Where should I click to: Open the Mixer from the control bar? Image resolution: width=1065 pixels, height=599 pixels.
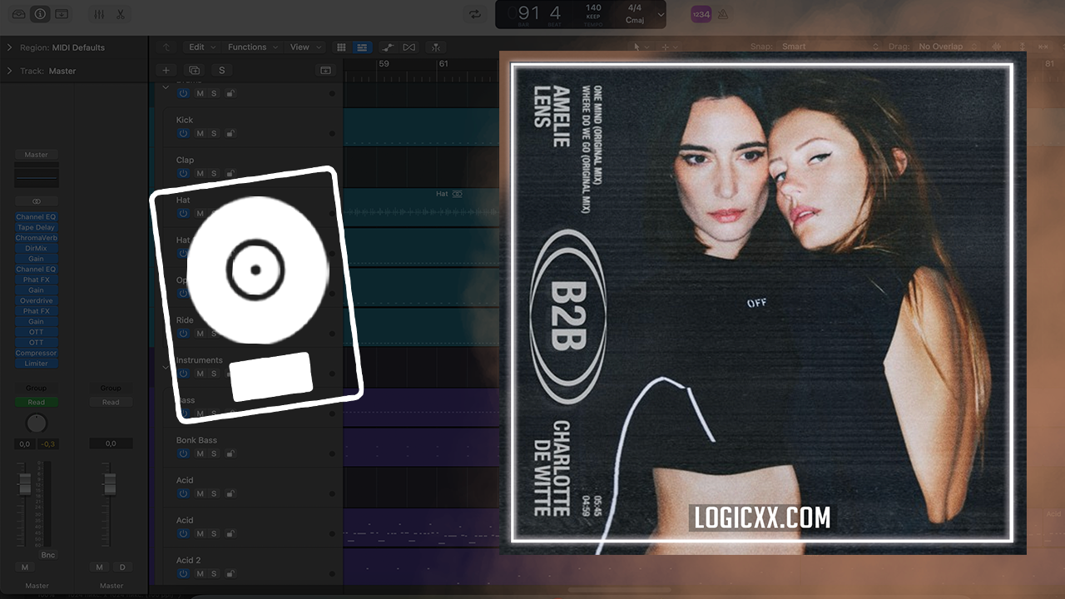99,14
